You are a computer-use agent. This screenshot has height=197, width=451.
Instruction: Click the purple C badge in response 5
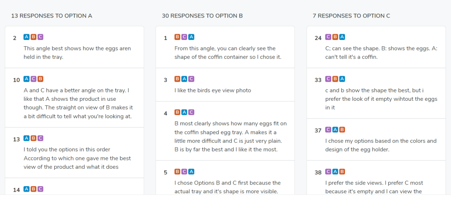tap(185, 172)
